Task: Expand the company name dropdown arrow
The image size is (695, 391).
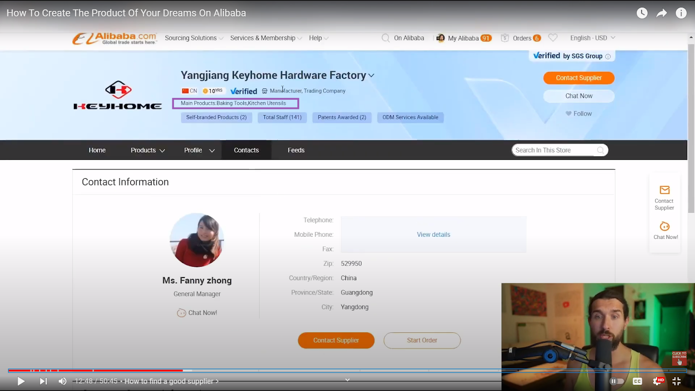Action: pos(371,76)
